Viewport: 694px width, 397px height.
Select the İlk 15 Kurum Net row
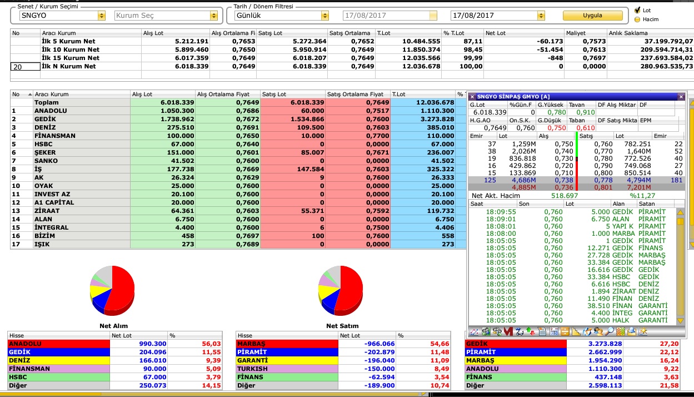pos(352,58)
